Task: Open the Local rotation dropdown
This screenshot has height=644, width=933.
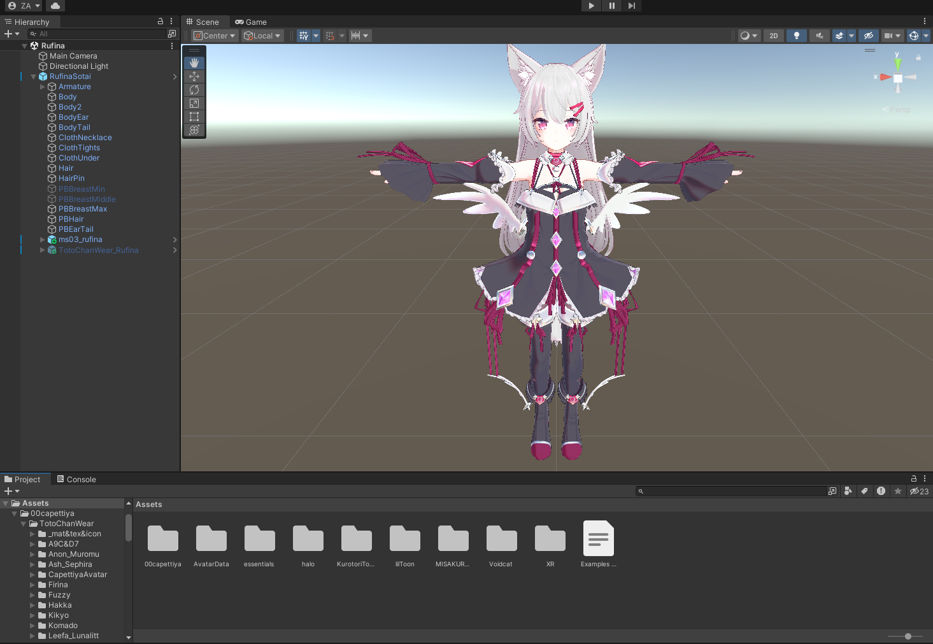Action: tap(262, 36)
